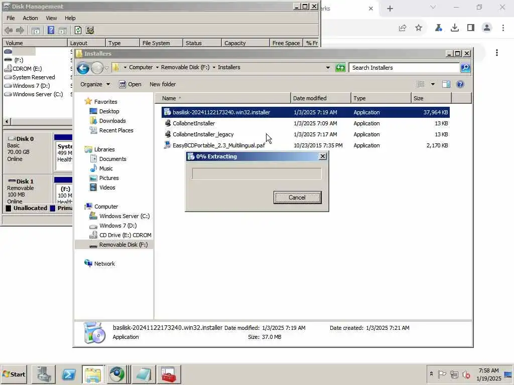Screen dimensions: 514x385
Task: Open the View menu in Disk Management
Action: point(51,18)
